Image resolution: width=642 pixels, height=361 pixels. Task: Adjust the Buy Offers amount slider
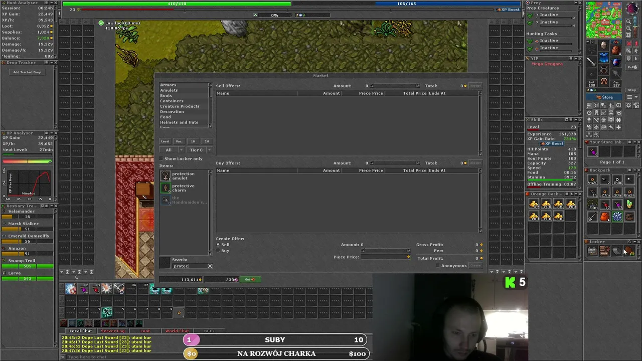[395, 163]
